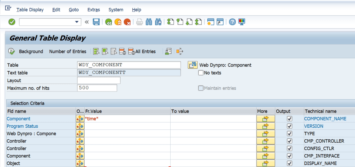Click the table search help button
The width and height of the screenshot is (355, 167).
192,65
